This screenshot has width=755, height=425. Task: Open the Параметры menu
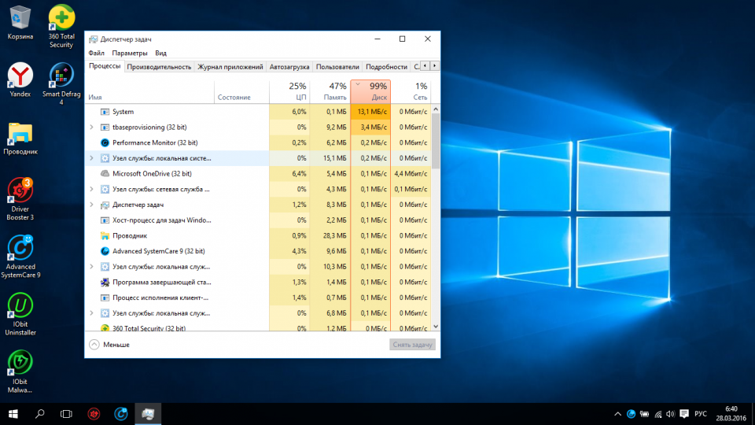(x=129, y=53)
